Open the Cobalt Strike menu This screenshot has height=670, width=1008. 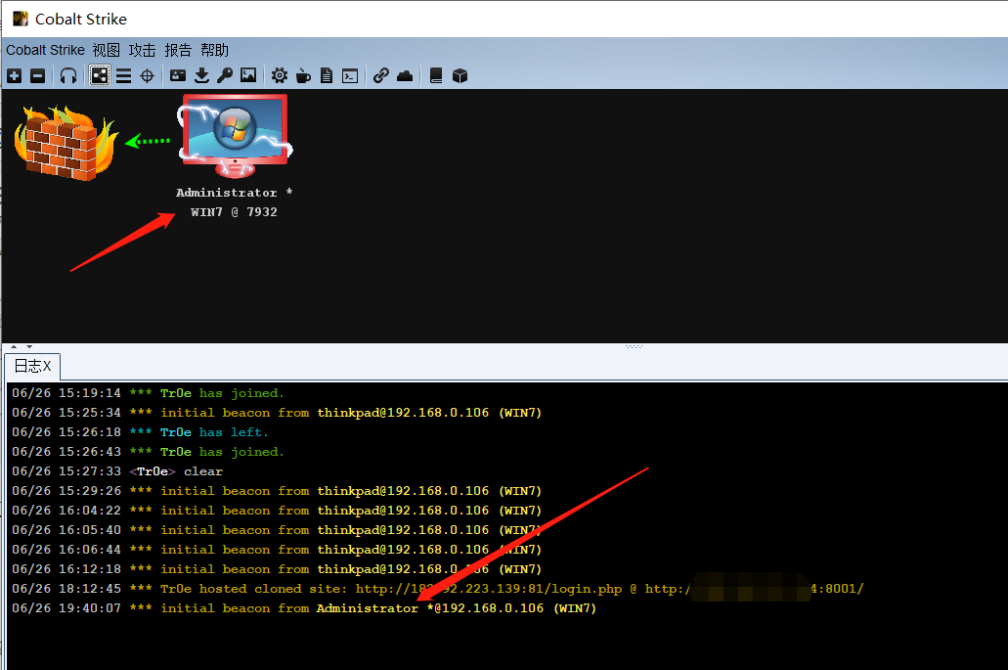coord(45,50)
